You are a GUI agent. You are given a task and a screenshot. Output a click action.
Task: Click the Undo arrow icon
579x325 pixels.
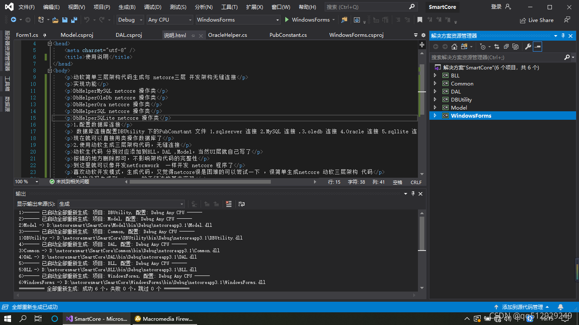[87, 20]
